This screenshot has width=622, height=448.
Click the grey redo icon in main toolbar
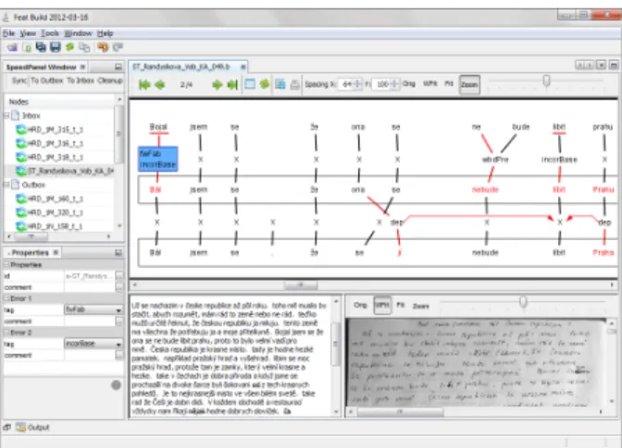pyautogui.click(x=118, y=47)
